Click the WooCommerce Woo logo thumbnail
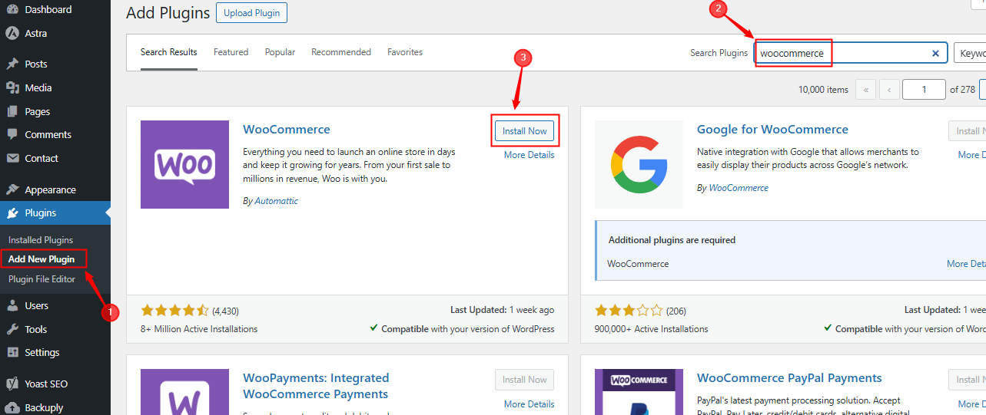The width and height of the screenshot is (986, 415). [x=184, y=164]
